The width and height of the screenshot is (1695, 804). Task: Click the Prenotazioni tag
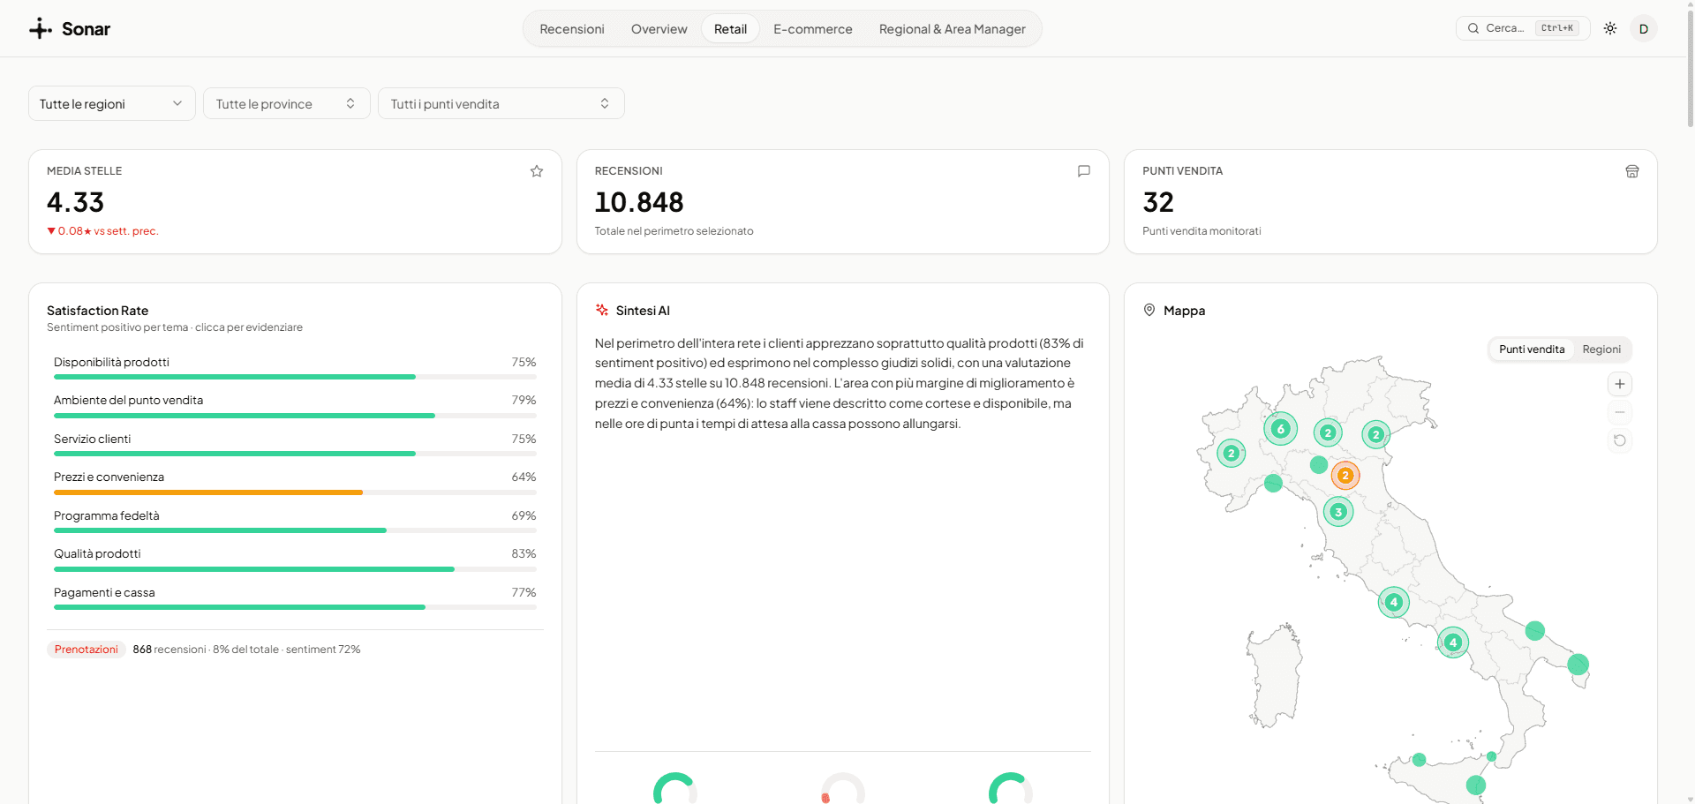pyautogui.click(x=87, y=650)
